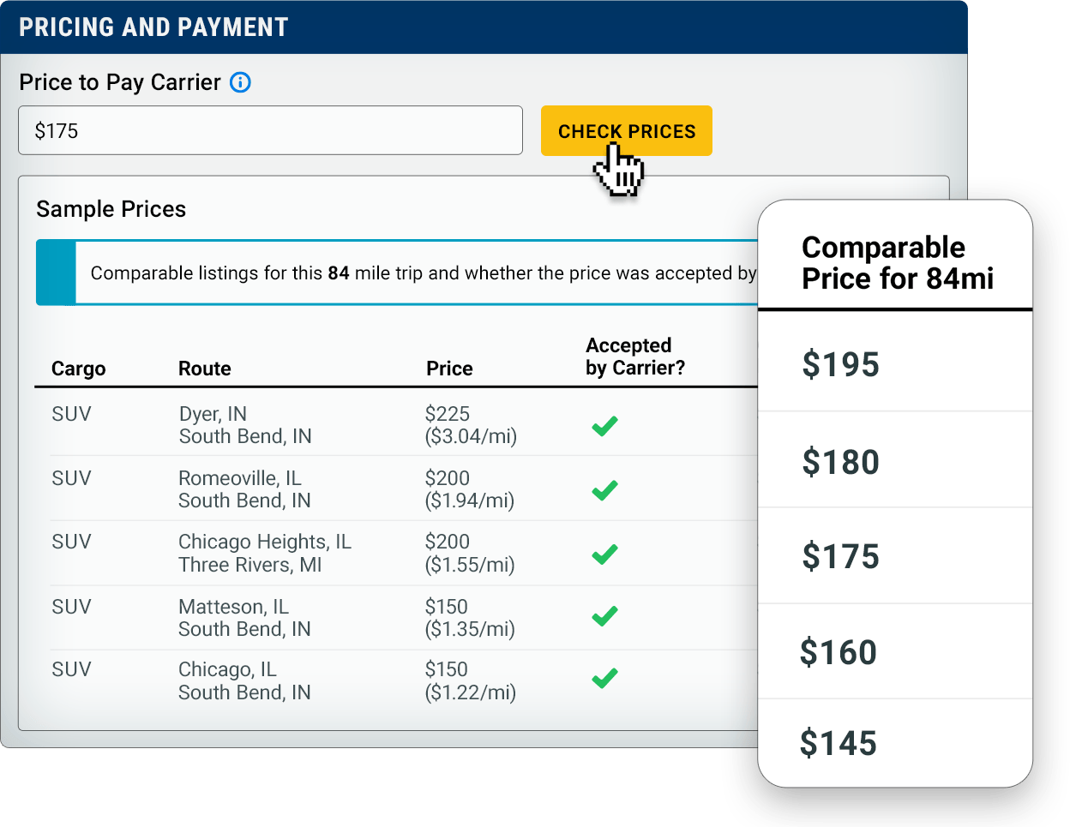Click the $200 ($1.55/mi) price cell
This screenshot has height=827, width=1070.
pos(470,553)
